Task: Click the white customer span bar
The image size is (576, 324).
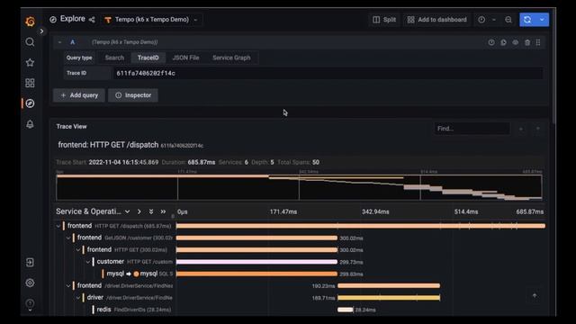Action: coord(256,262)
